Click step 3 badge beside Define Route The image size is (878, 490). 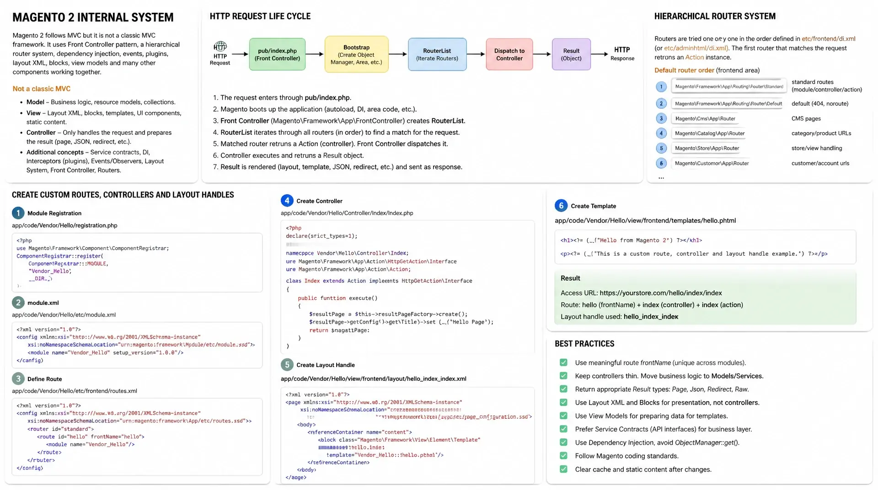click(18, 379)
